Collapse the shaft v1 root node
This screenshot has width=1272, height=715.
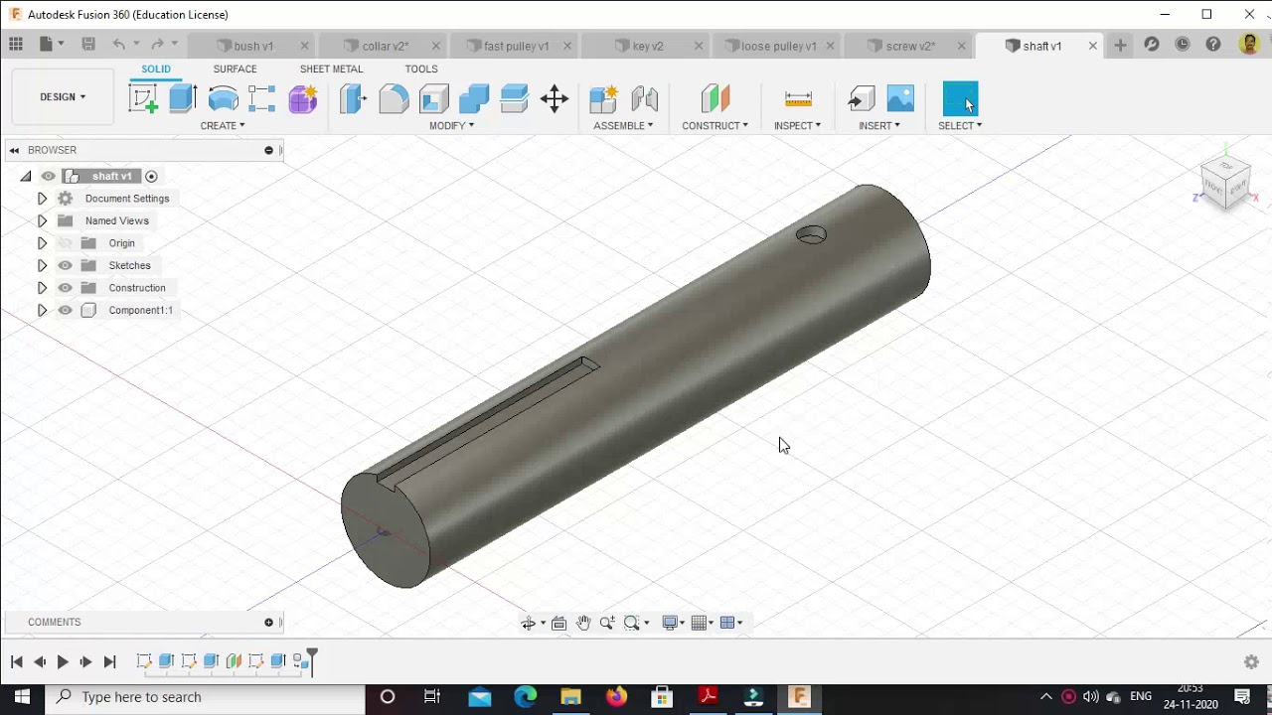26,176
